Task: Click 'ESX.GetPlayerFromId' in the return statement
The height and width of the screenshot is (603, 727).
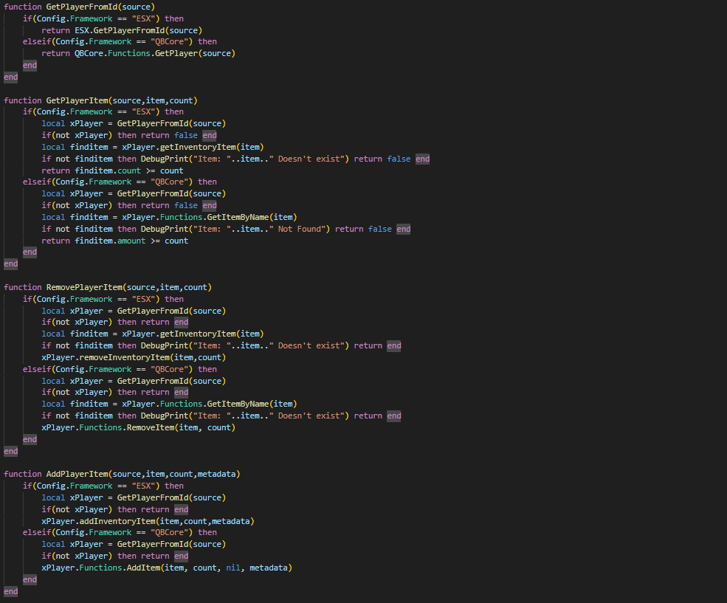Action: coord(120,30)
